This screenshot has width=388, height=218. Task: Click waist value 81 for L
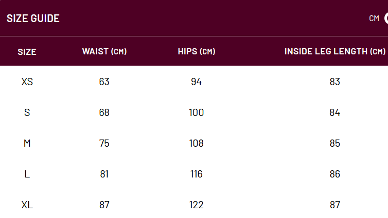104,174
